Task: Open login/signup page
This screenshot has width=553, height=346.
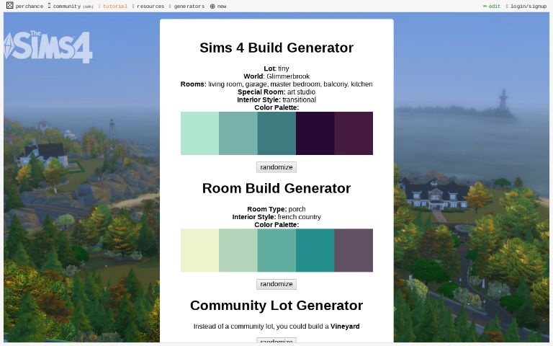Action: point(528,6)
